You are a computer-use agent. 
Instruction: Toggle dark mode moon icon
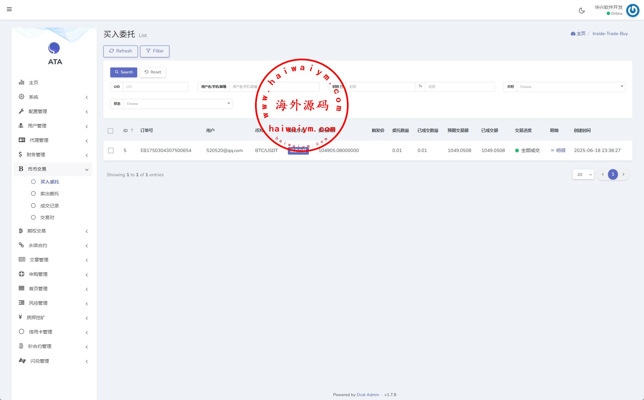click(x=582, y=10)
